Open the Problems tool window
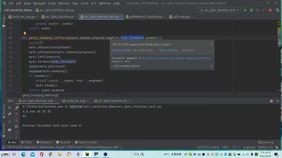This screenshot has width=282, height=158. tap(44, 142)
